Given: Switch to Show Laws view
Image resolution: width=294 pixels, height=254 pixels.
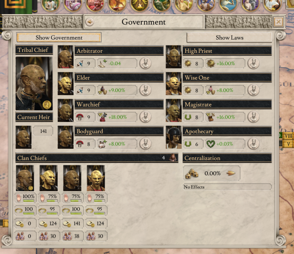Looking at the screenshot, I should pyautogui.click(x=229, y=37).
